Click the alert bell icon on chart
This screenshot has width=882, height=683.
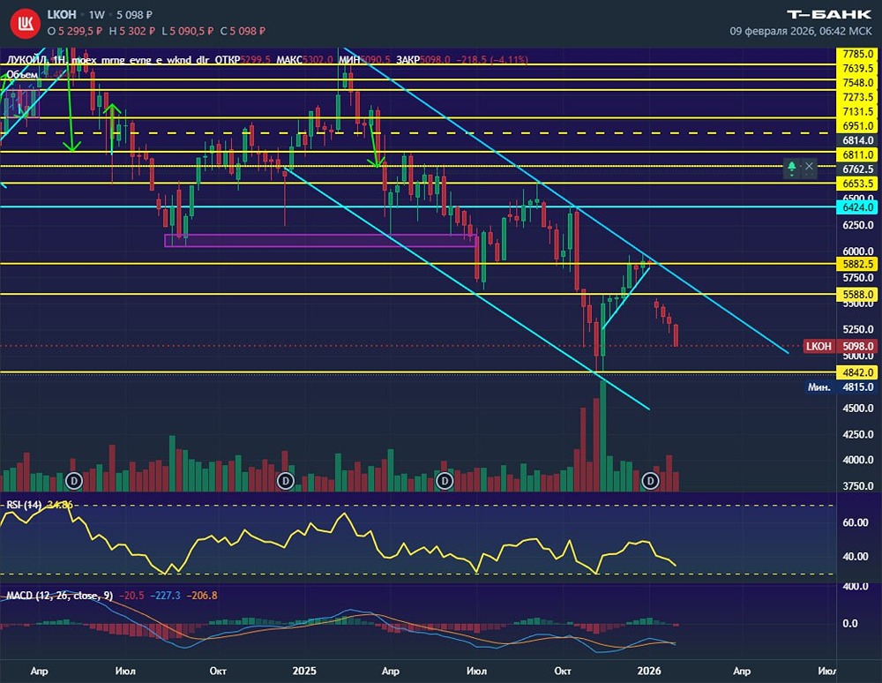pos(791,167)
